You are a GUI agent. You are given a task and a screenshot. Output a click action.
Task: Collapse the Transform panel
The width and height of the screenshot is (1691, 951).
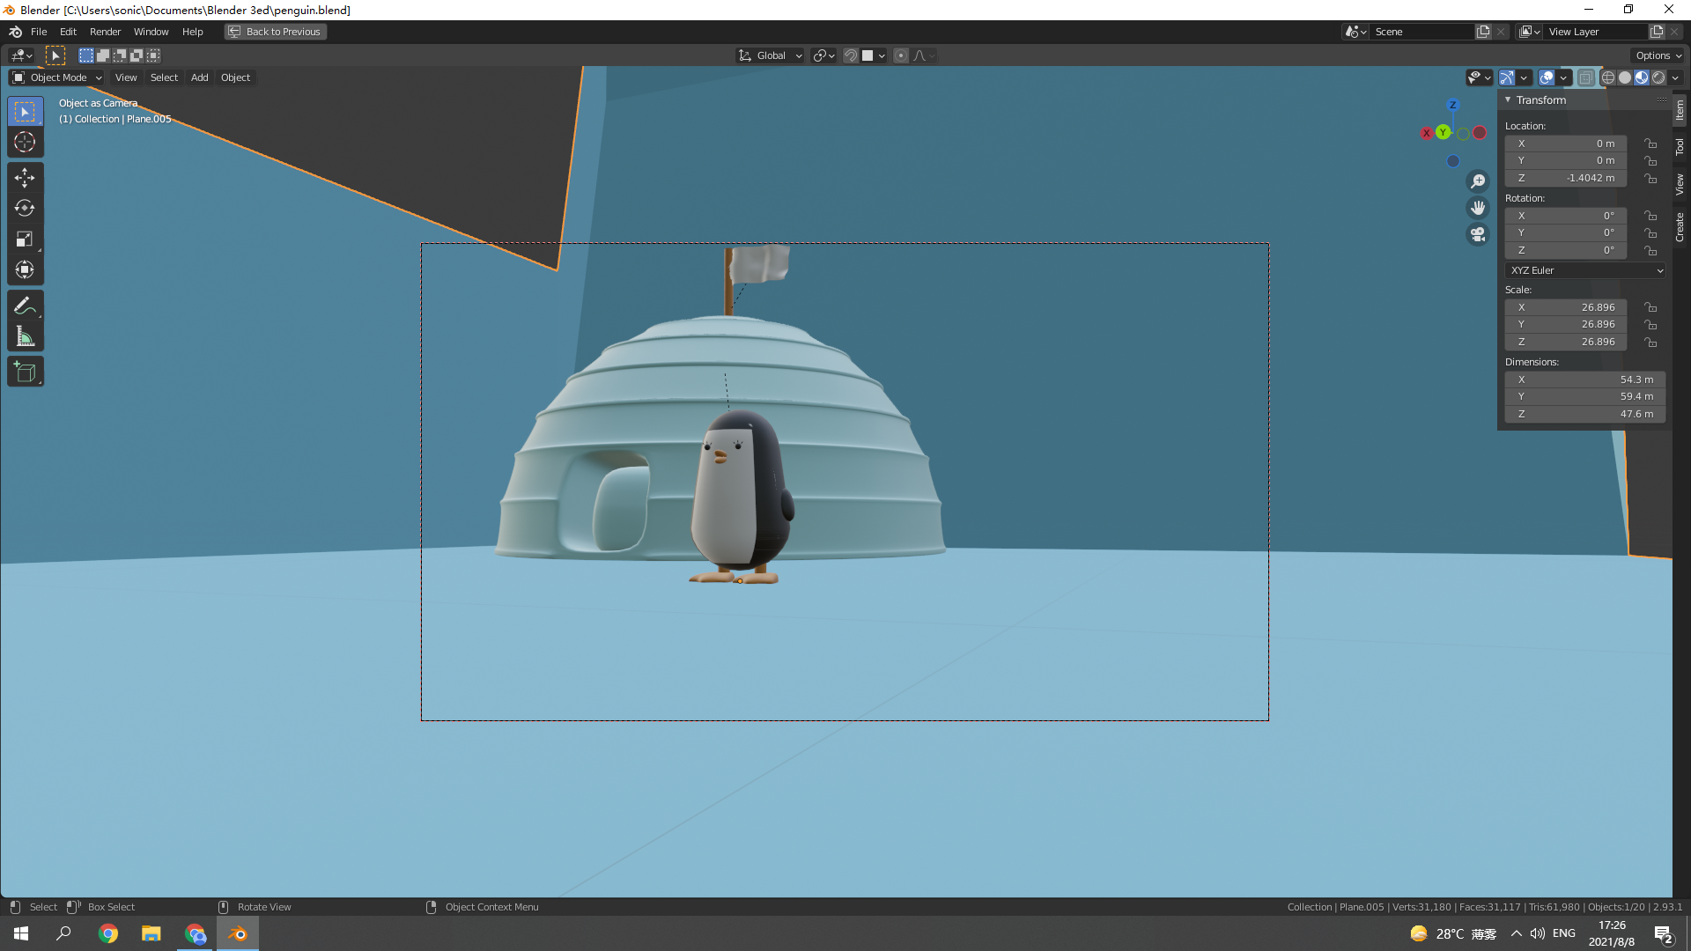pyautogui.click(x=1508, y=100)
